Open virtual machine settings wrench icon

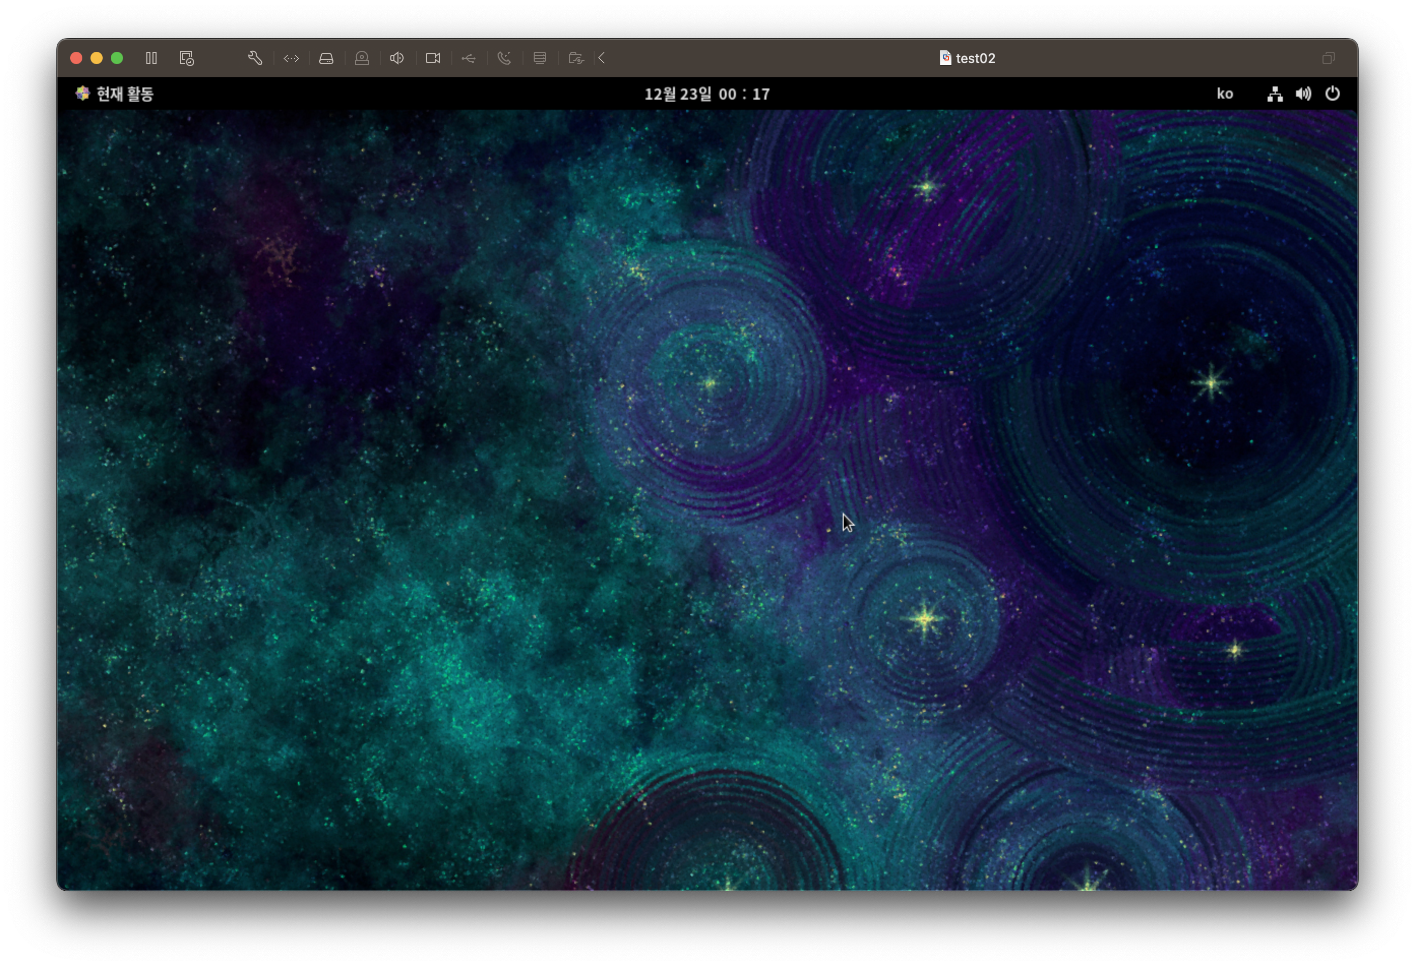255,58
